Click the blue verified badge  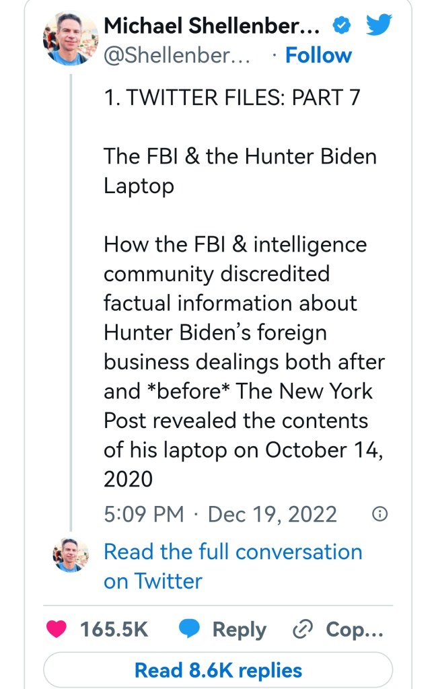coord(342,26)
